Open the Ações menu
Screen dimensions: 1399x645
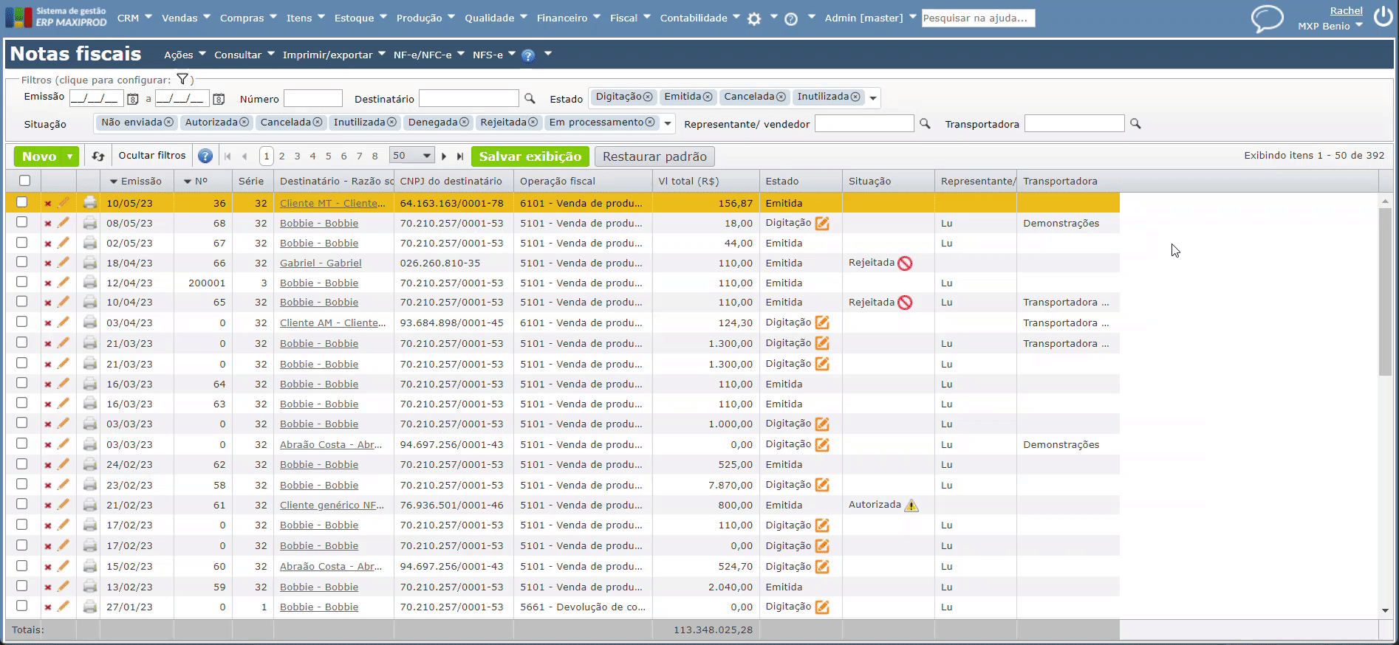pos(185,55)
